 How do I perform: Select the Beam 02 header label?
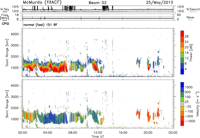point(97,3)
